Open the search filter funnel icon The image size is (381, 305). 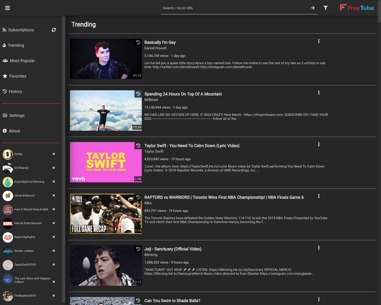click(x=326, y=8)
